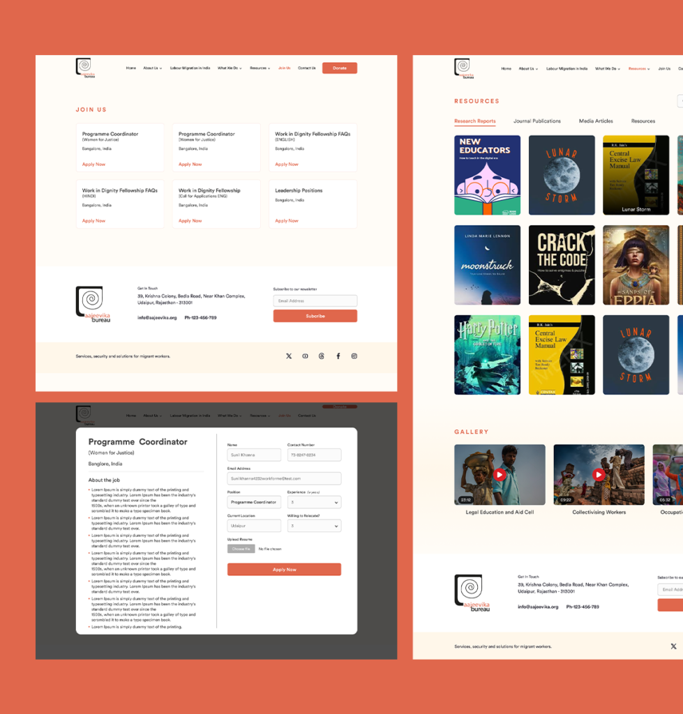Expand What We Do dropdown in Resources page nav
This screenshot has height=714, width=683.
608,68
